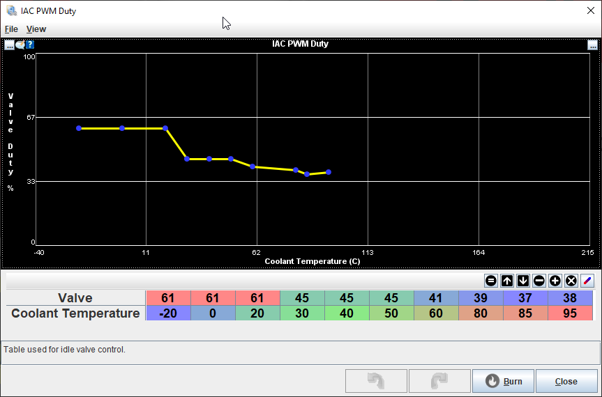Select the Valve cell with value 41
Image resolution: width=602 pixels, height=397 pixels.
pos(436,298)
